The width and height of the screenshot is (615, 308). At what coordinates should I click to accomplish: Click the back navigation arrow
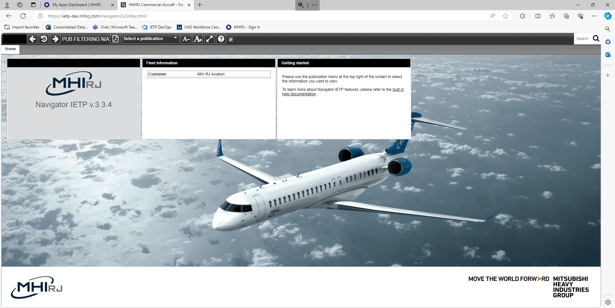pos(32,39)
